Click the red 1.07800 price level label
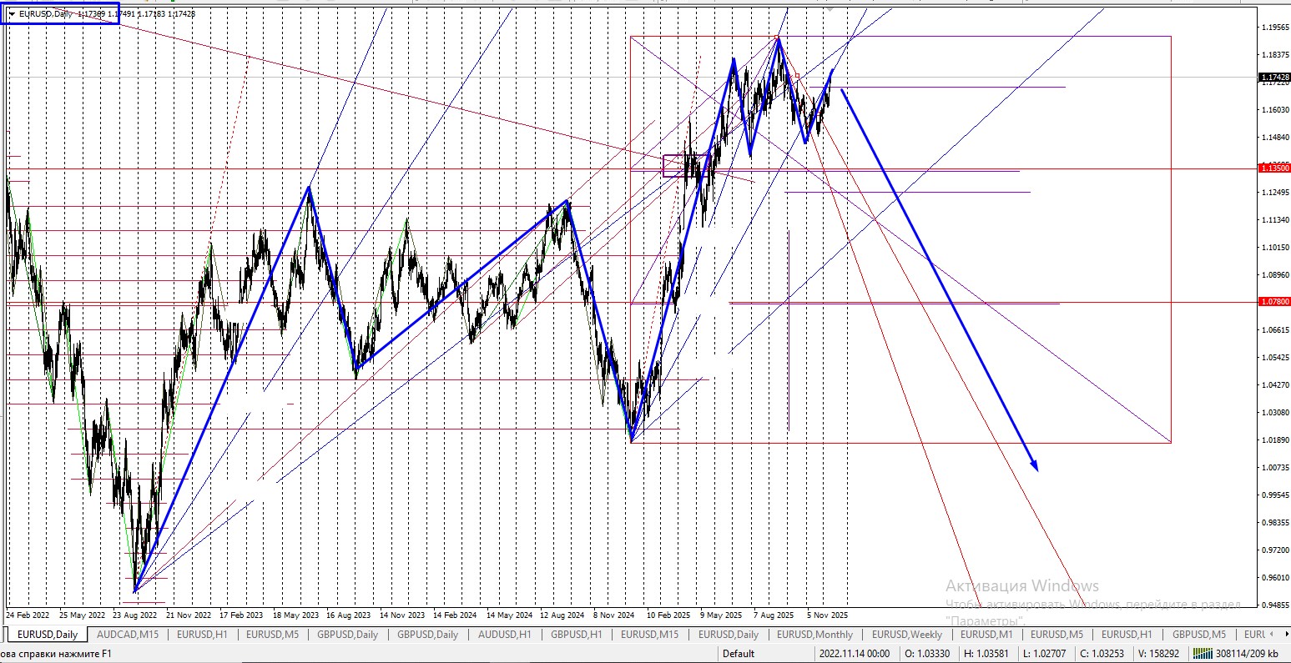Image resolution: width=1291 pixels, height=663 pixels. 1273,301
